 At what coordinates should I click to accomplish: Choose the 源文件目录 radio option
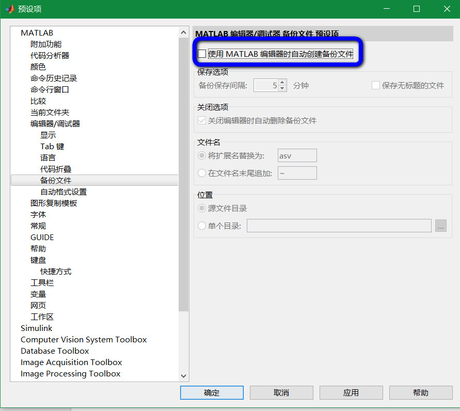[x=201, y=208]
